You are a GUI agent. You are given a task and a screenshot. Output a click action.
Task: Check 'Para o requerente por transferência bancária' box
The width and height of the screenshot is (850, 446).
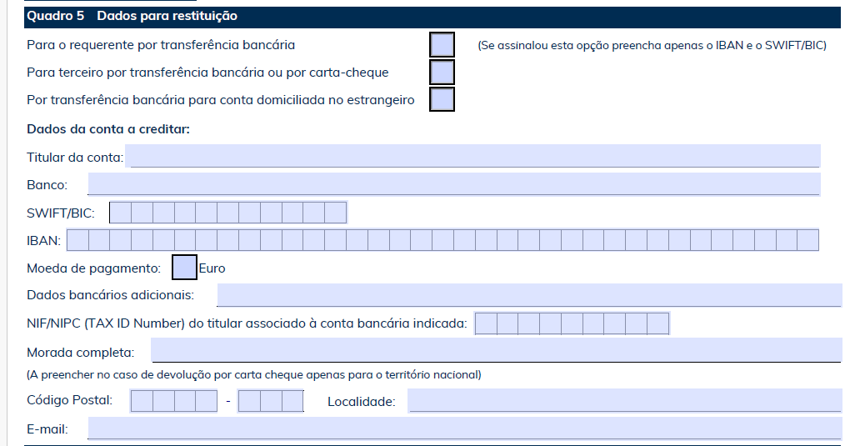(x=442, y=44)
